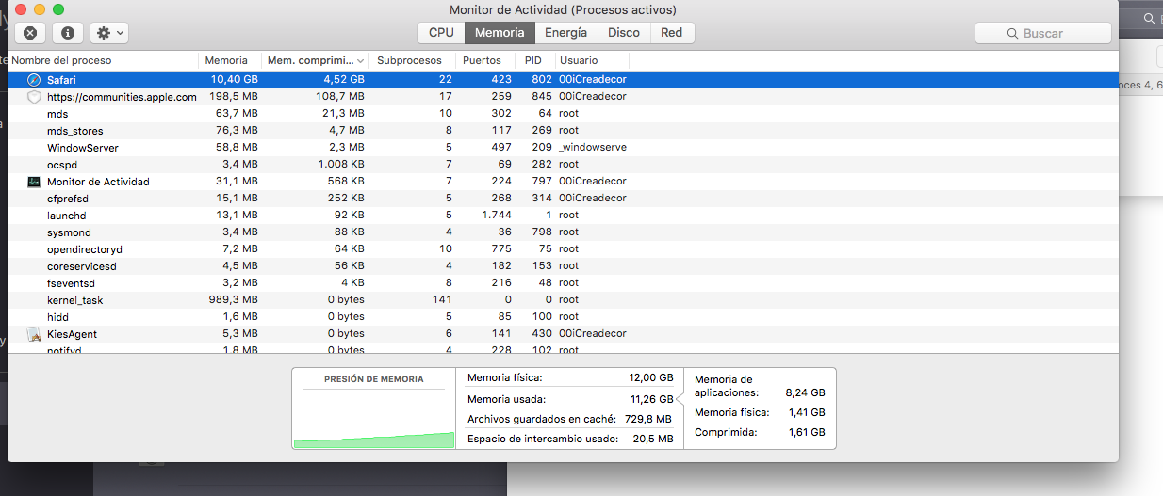Click the Monitor de Actividad app icon in the list
The width and height of the screenshot is (1163, 496).
[34, 182]
